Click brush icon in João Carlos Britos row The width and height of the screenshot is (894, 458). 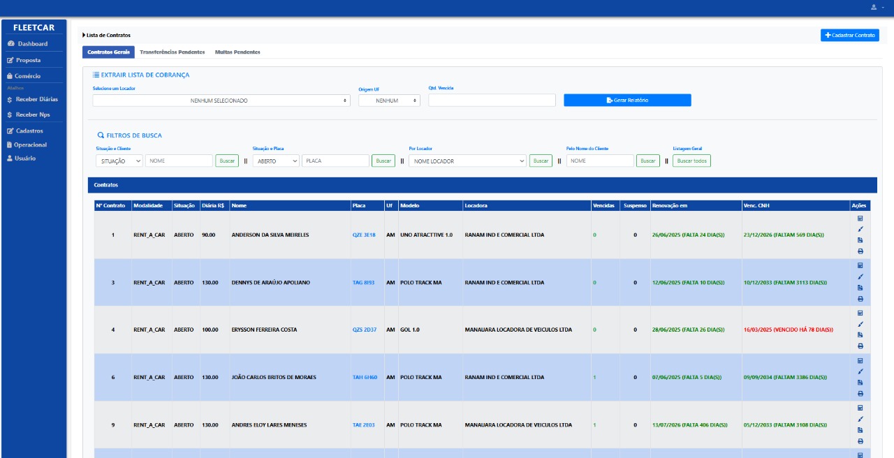point(860,371)
